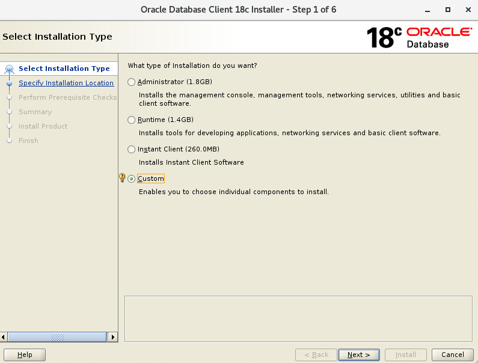The image size is (478, 363).
Task: Click the step bullet beside Specify Installation Location
Action: coord(10,83)
